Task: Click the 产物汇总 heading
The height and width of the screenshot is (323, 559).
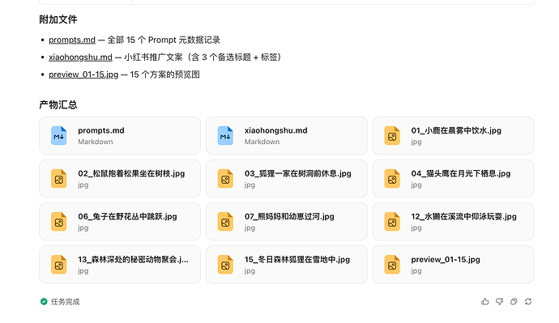Action: (58, 104)
